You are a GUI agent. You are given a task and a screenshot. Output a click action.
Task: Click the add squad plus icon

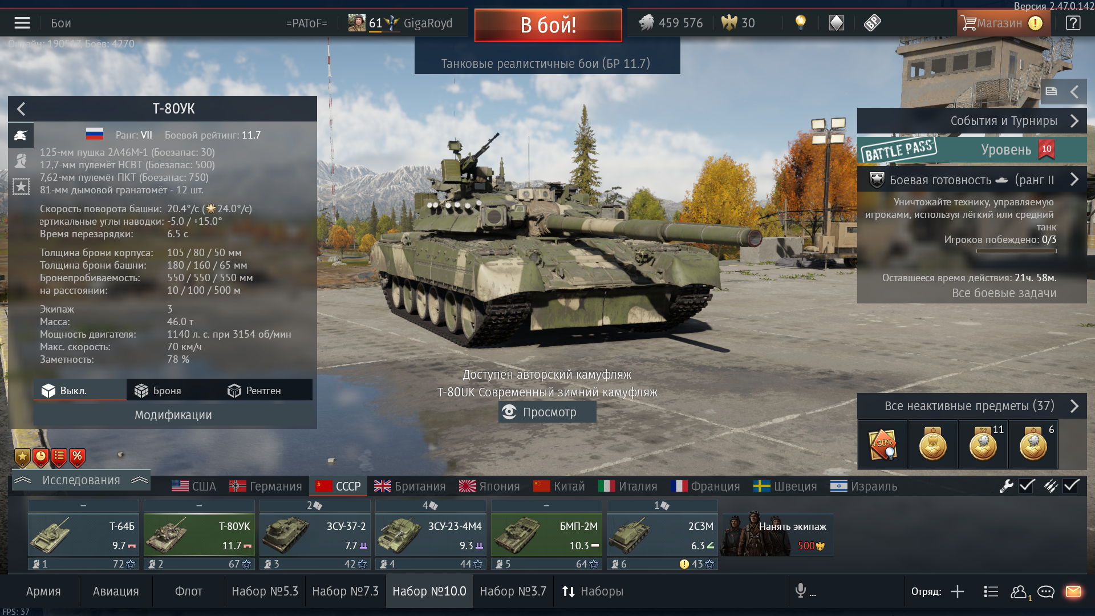pyautogui.click(x=958, y=591)
